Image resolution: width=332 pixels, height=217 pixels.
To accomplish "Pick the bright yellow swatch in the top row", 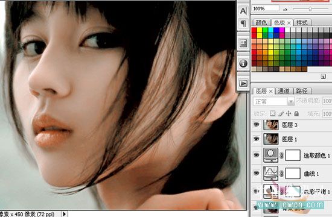I will pos(260,30).
